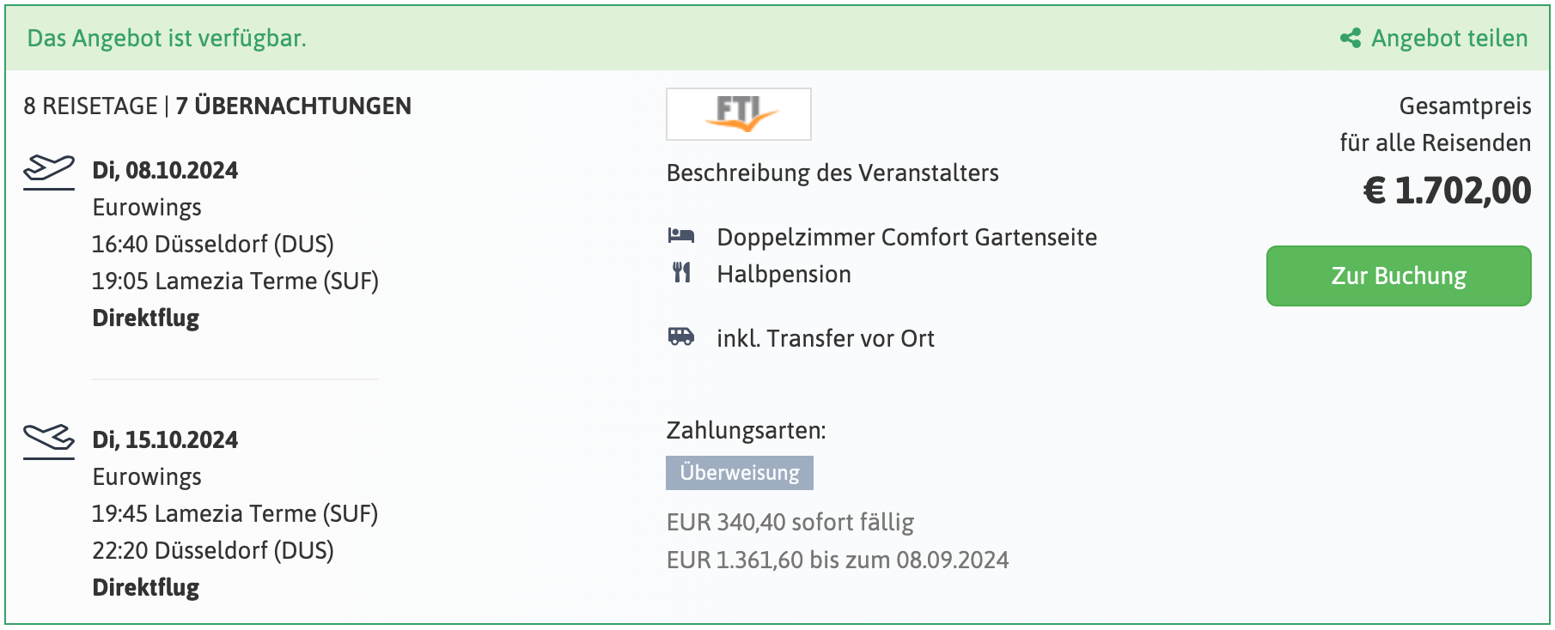Click the bed icon for room type
The image size is (1555, 630).
(681, 235)
